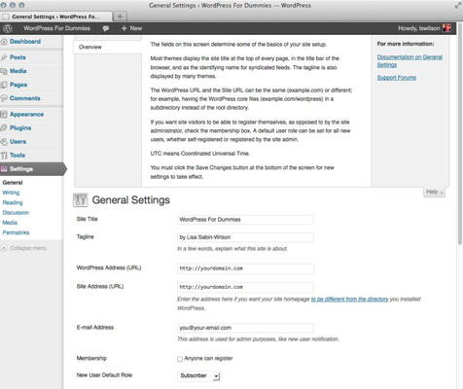The width and height of the screenshot is (463, 389).
Task: Click the Dashboard house icon
Action: click(4, 42)
